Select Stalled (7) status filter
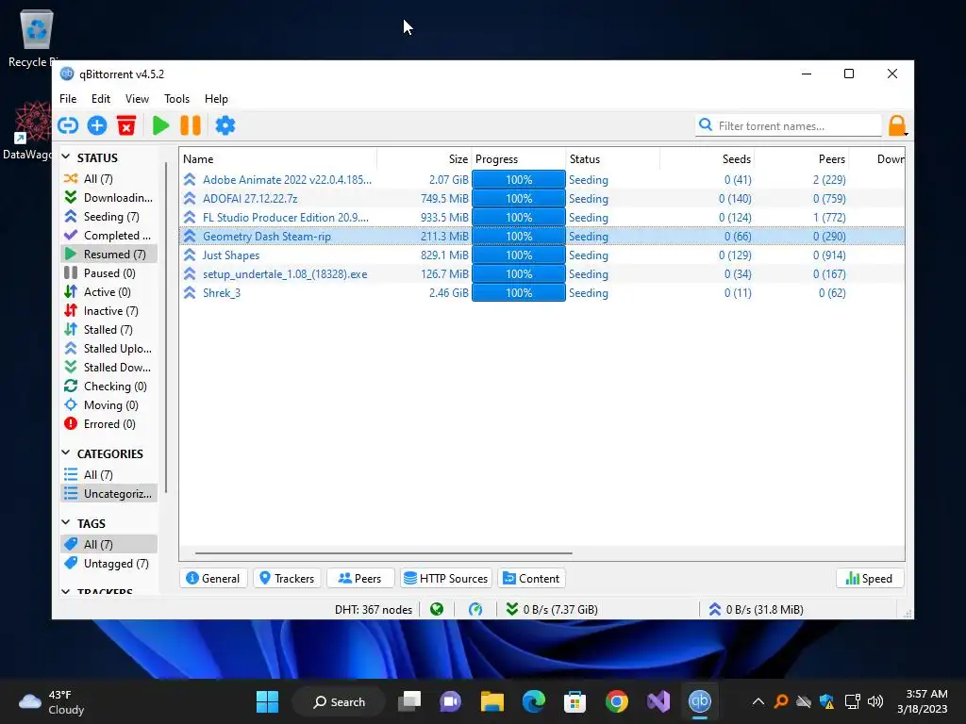The height and width of the screenshot is (724, 966). point(109,329)
